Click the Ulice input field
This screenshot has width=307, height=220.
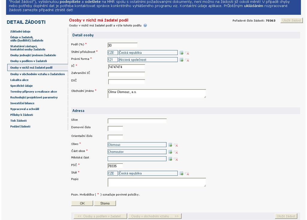(x=137, y=121)
